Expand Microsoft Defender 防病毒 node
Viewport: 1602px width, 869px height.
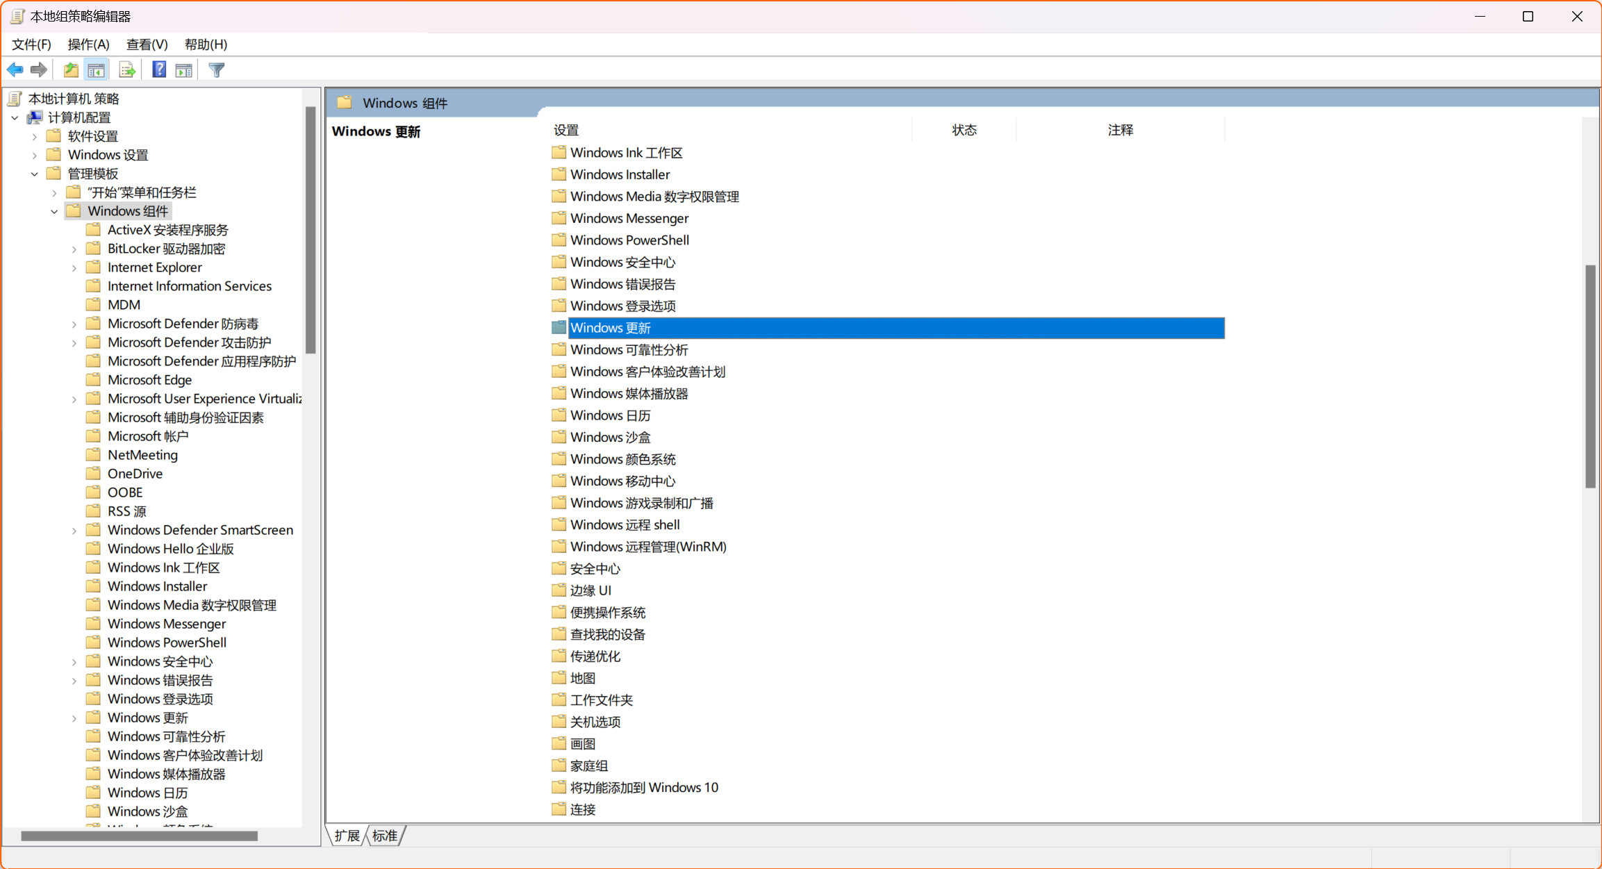74,323
